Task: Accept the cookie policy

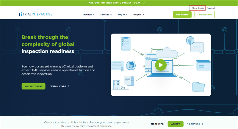Action: 175,124
